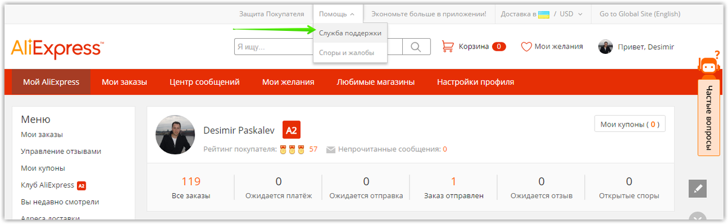
Task: Open Управление отзывами in the sidebar
Action: (x=61, y=151)
